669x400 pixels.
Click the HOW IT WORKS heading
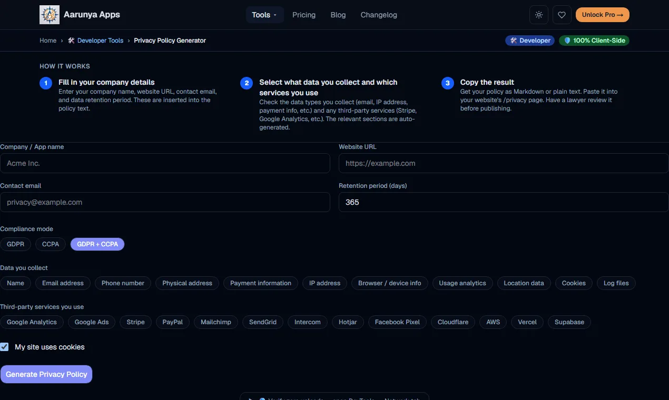point(65,66)
